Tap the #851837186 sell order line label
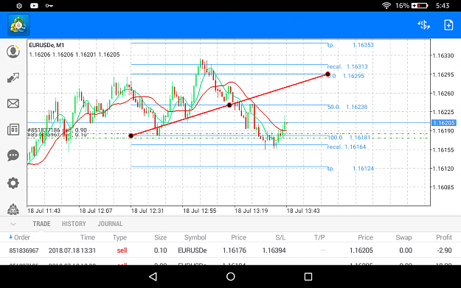The image size is (461, 288). pos(57,130)
